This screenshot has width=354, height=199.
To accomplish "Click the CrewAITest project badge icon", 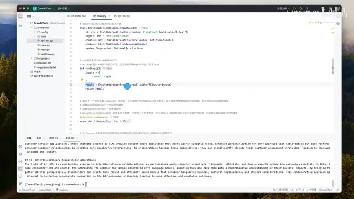I will pos(34,8).
